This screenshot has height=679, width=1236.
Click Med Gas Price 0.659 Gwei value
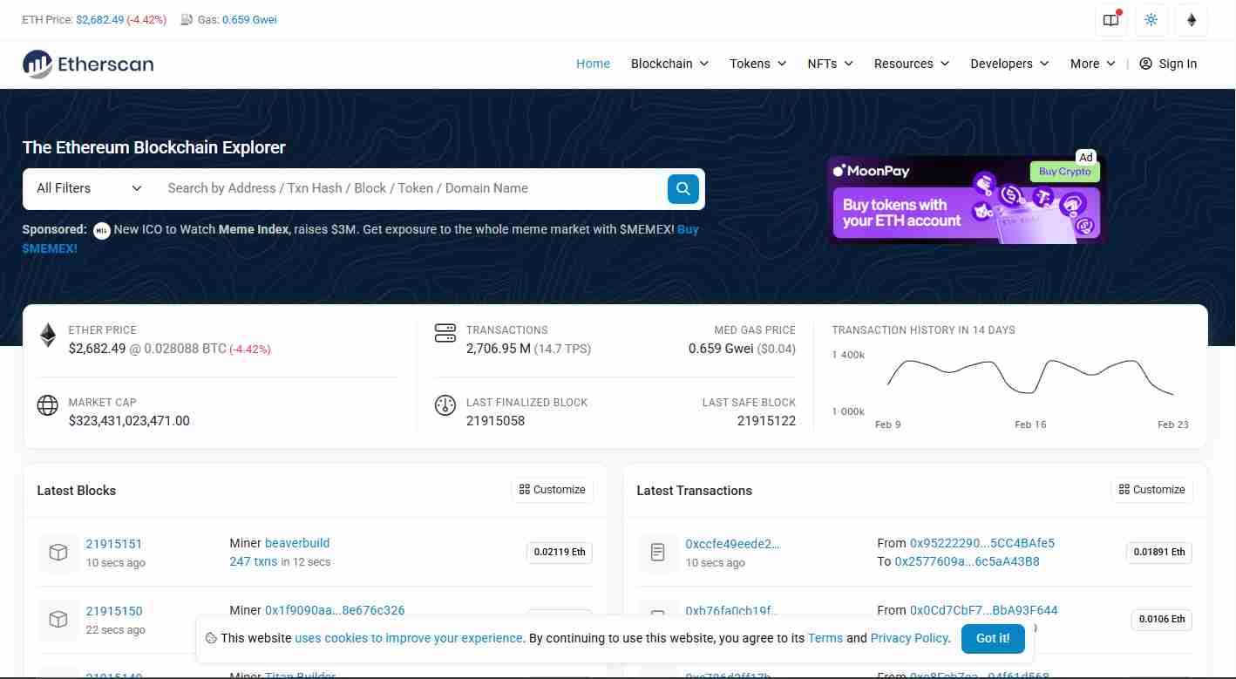[x=720, y=349]
